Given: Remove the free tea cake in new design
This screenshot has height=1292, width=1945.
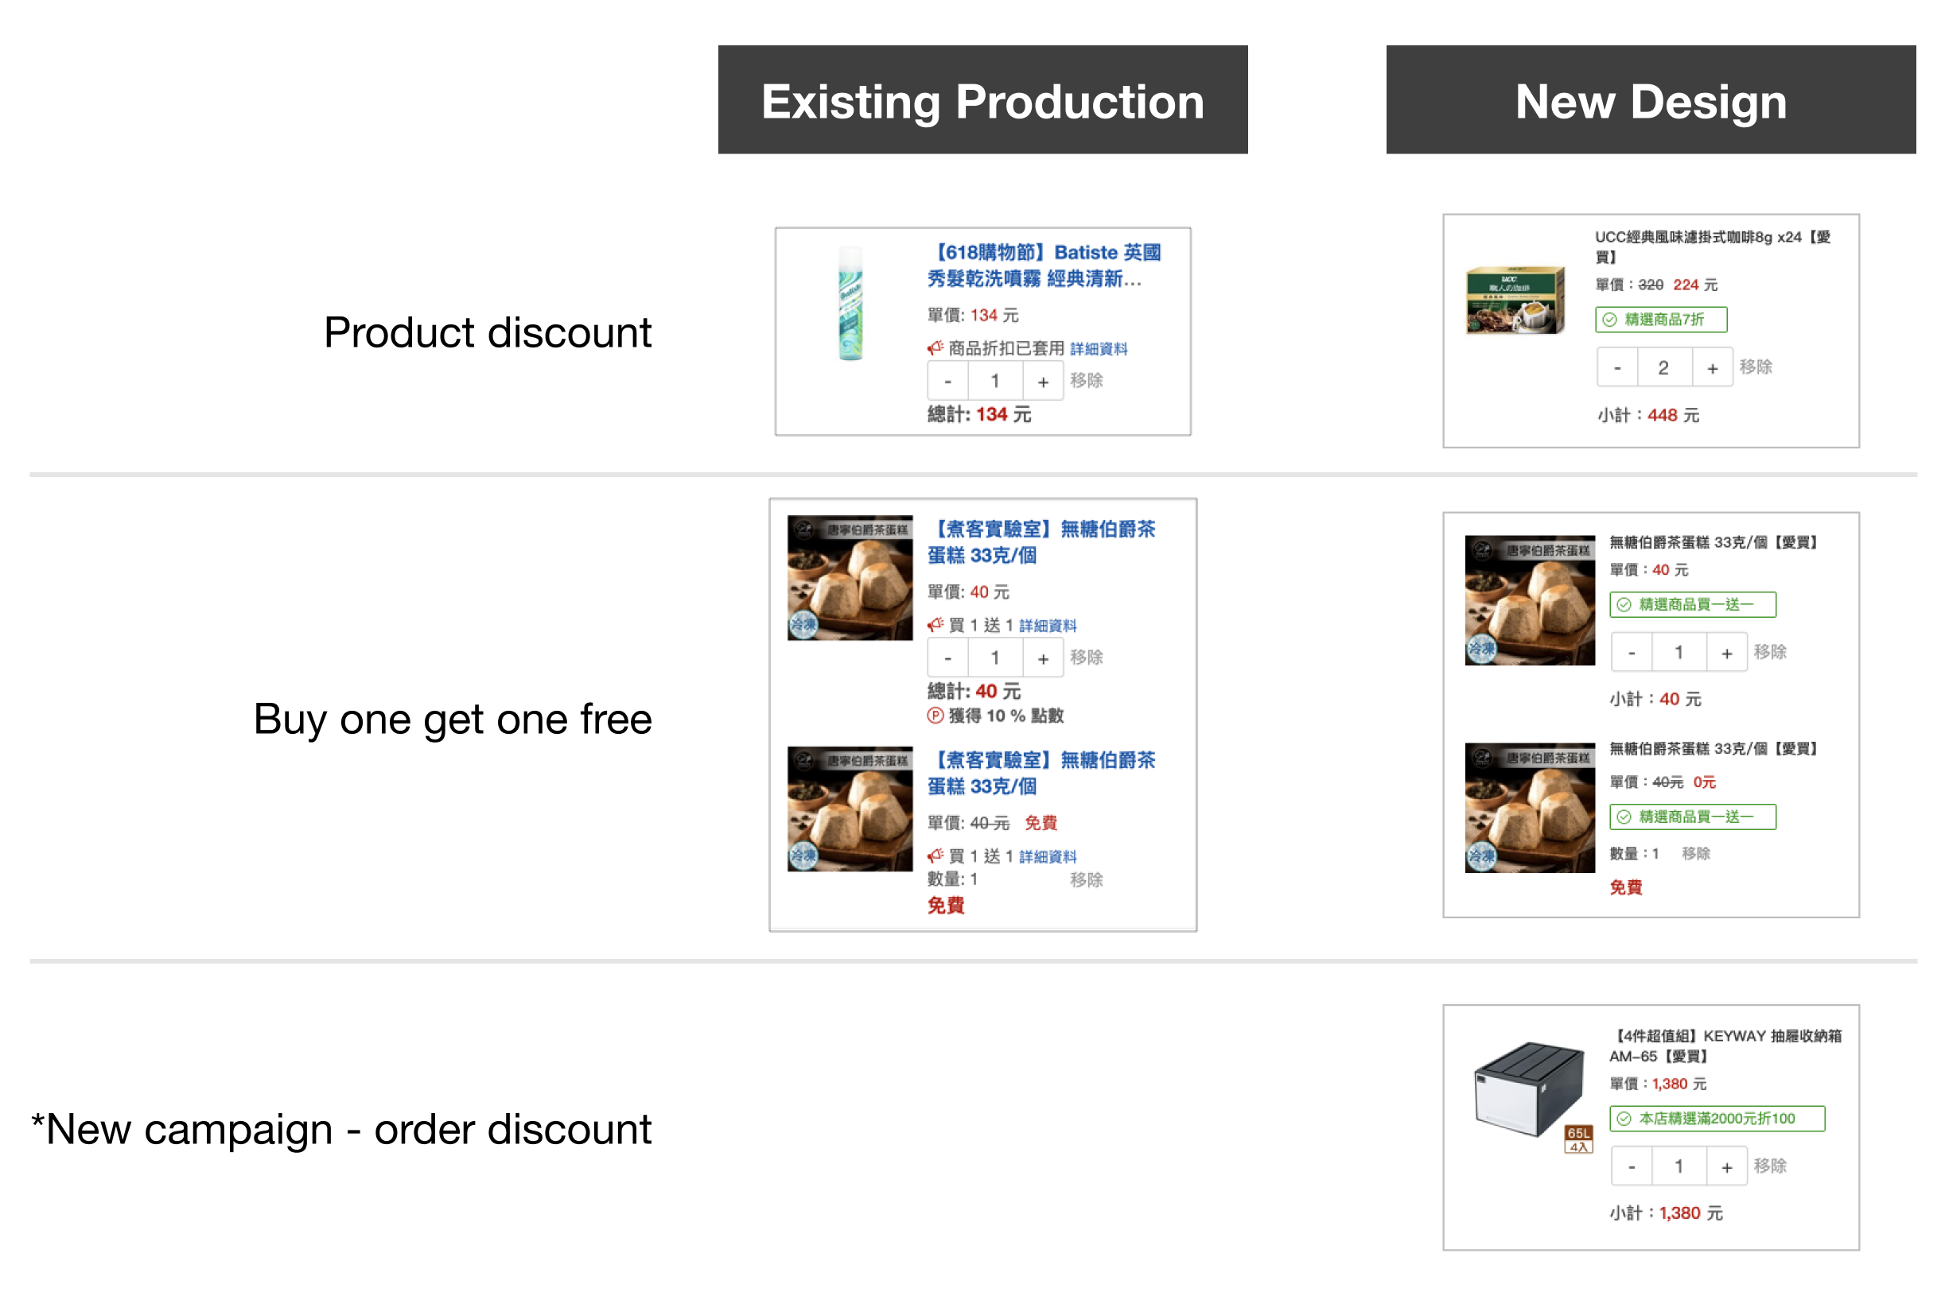Looking at the screenshot, I should (1695, 854).
